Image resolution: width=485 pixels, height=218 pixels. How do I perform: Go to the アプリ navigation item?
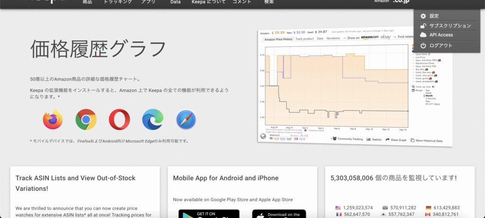tap(148, 2)
